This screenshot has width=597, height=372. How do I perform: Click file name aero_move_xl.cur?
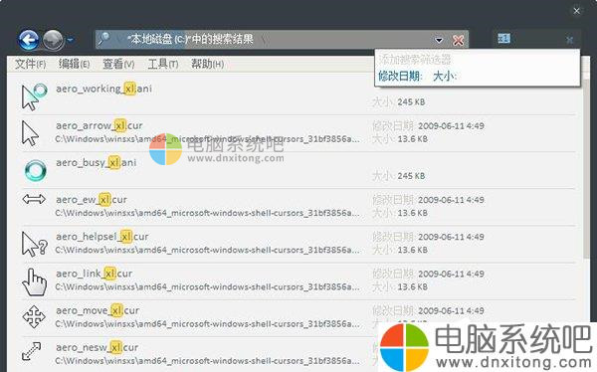coord(98,310)
